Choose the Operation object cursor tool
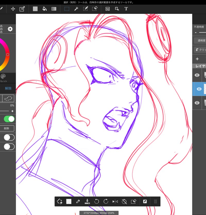 coord(117,9)
